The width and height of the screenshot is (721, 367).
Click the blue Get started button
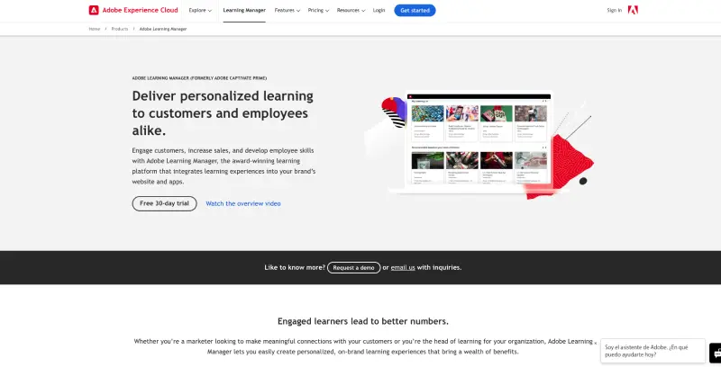pos(415,10)
